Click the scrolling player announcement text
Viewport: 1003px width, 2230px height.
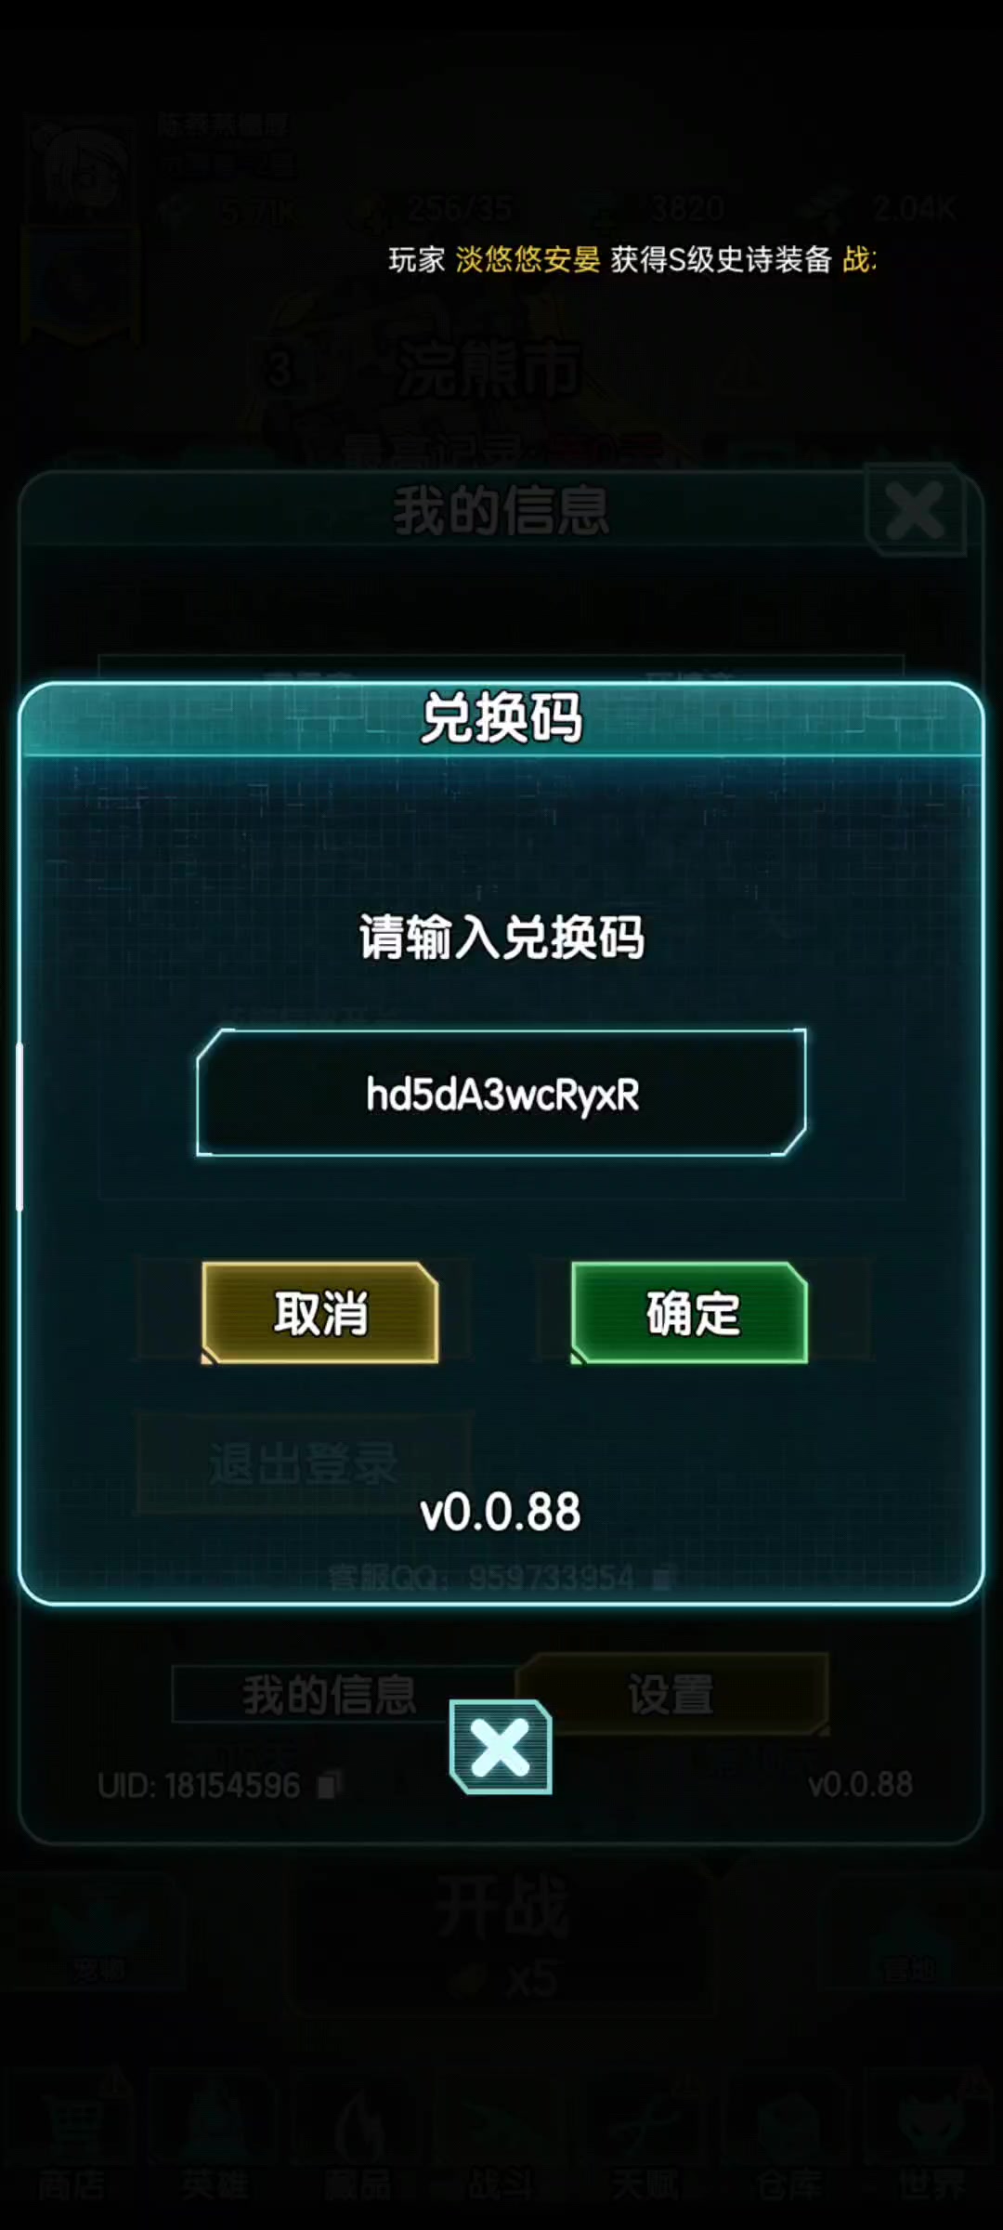click(632, 259)
